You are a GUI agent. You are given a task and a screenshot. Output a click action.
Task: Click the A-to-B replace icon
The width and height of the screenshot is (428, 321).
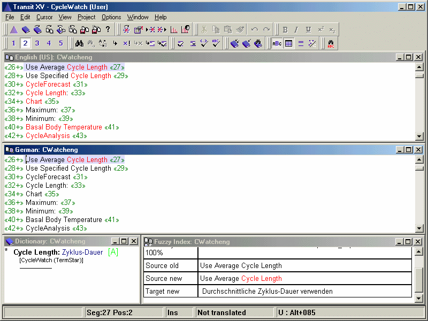coord(103,43)
